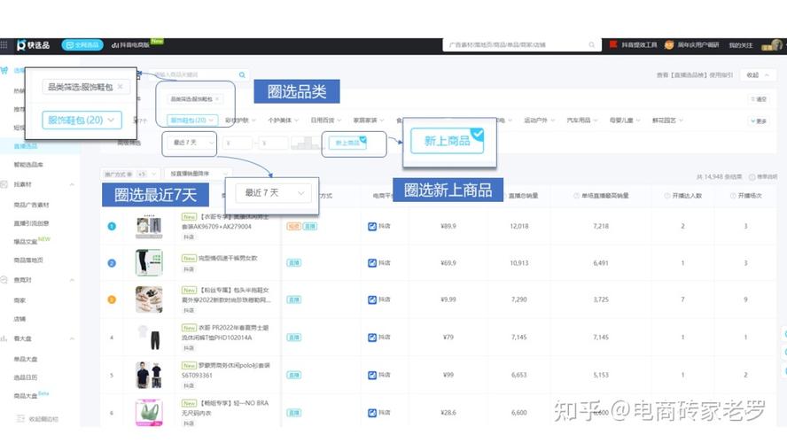Image resolution: width=787 pixels, height=443 pixels.
Task: Open the 家居家装 category dropdown
Action: (368, 120)
